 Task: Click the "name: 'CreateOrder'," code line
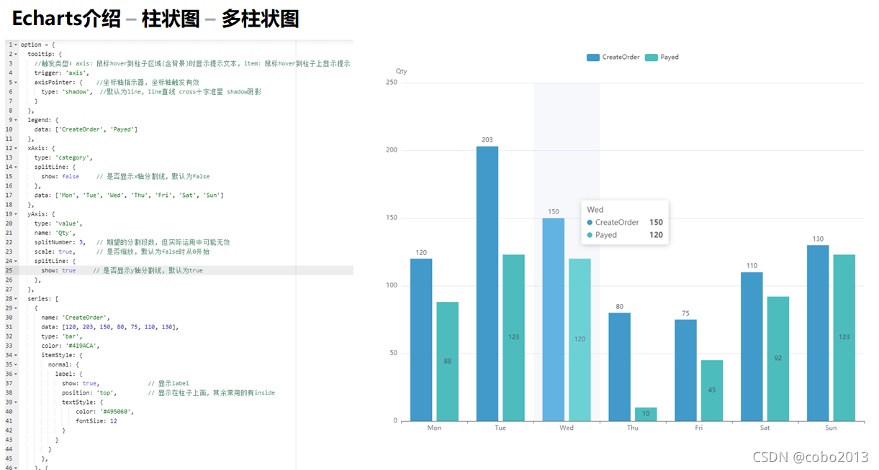[x=76, y=318]
